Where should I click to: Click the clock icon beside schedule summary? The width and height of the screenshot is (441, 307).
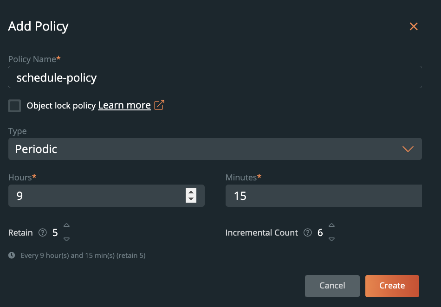[12, 255]
